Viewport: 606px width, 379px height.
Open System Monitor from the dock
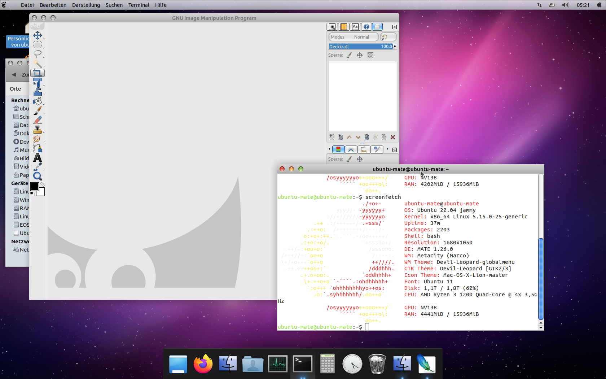(278, 364)
